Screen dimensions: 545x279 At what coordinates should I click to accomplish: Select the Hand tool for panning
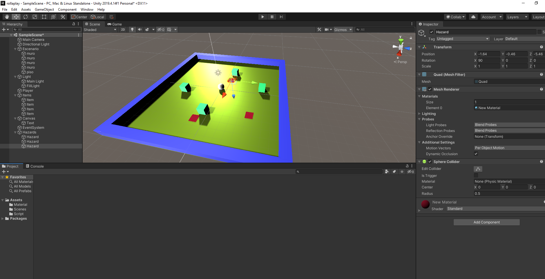[x=6, y=16]
